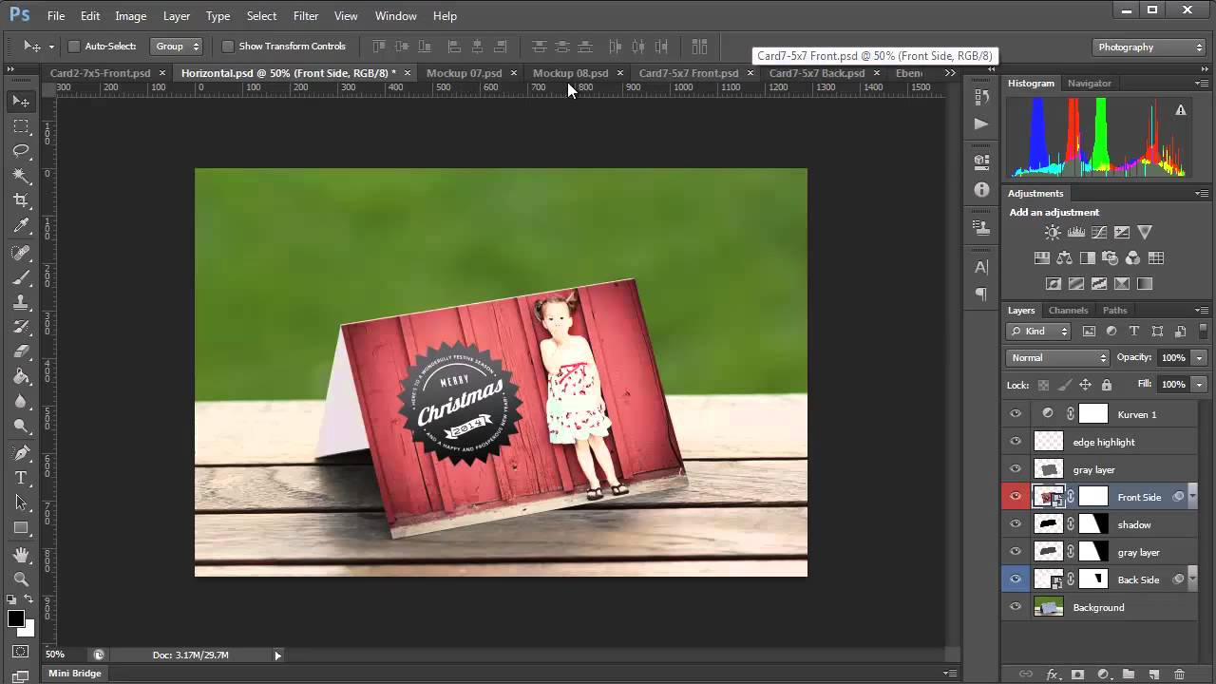Select the Eraser tool

coord(21,351)
